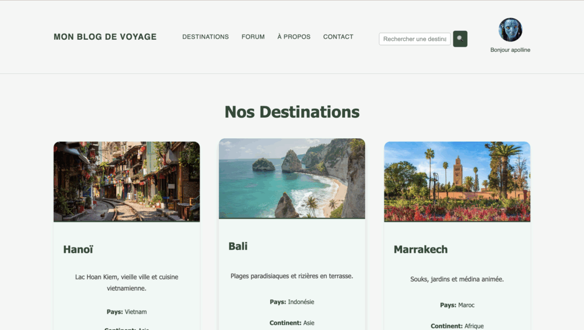Image resolution: width=584 pixels, height=330 pixels.
Task: Click the Marrakech card title
Action: (x=420, y=249)
